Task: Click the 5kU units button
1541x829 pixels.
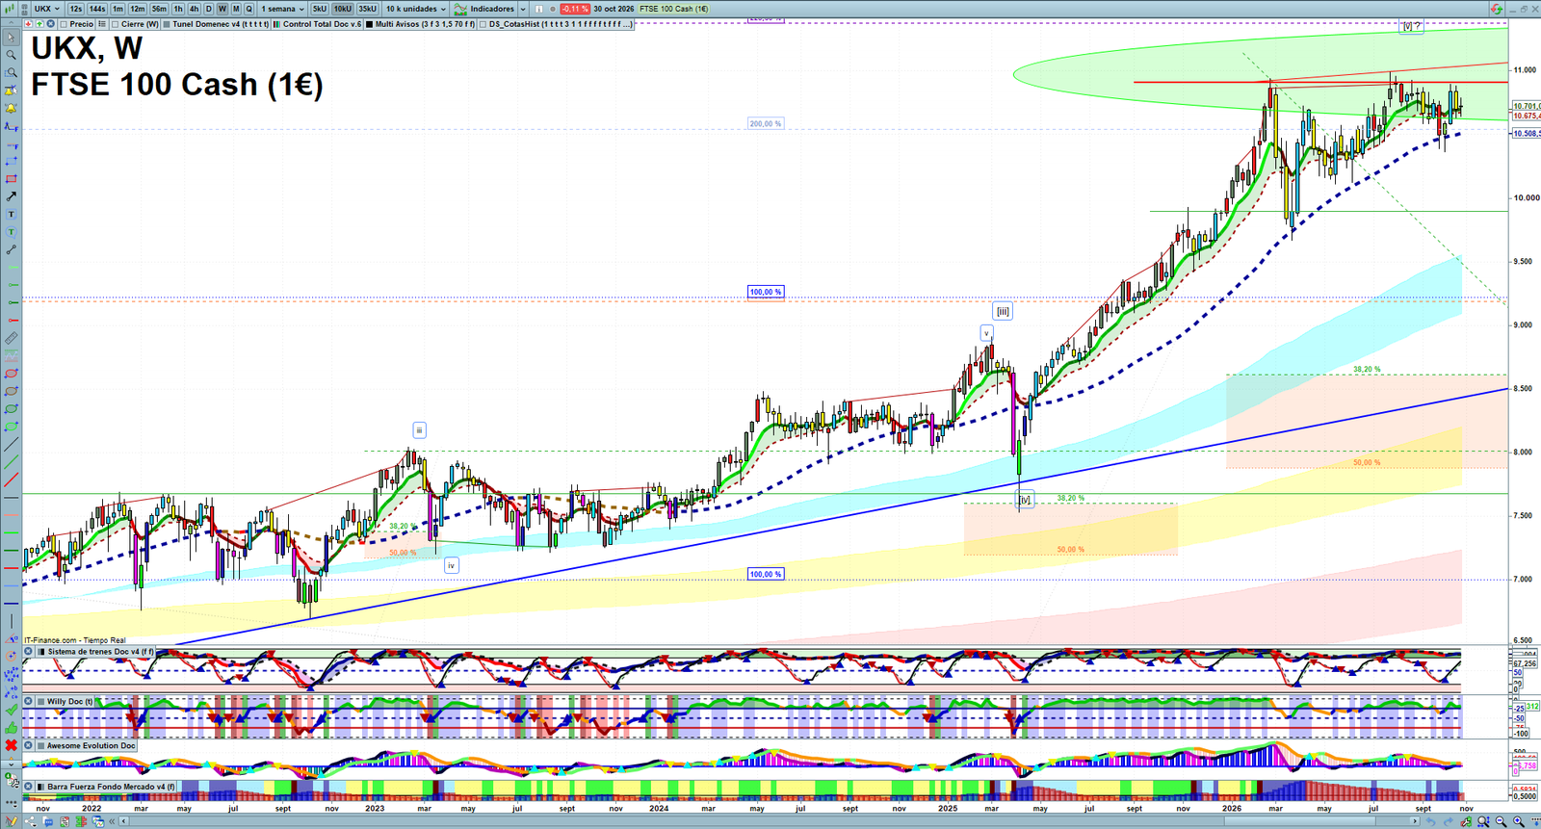Action: click(320, 9)
